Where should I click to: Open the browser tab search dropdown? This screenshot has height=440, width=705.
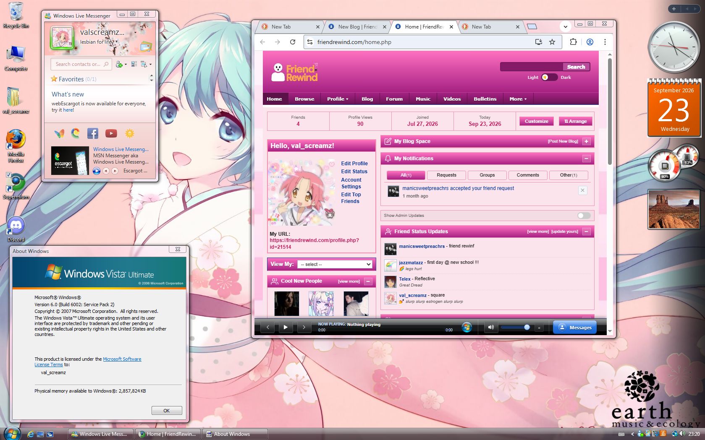565,27
